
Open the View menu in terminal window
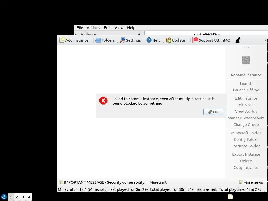pos(119,28)
